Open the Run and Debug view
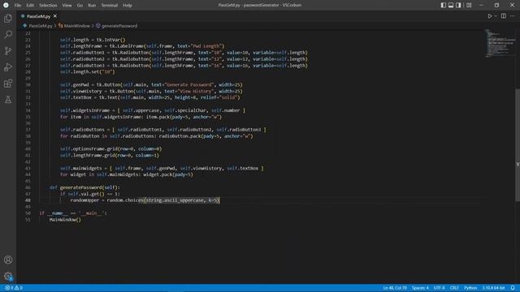Screen dimensions: 520x292 (x=8, y=67)
